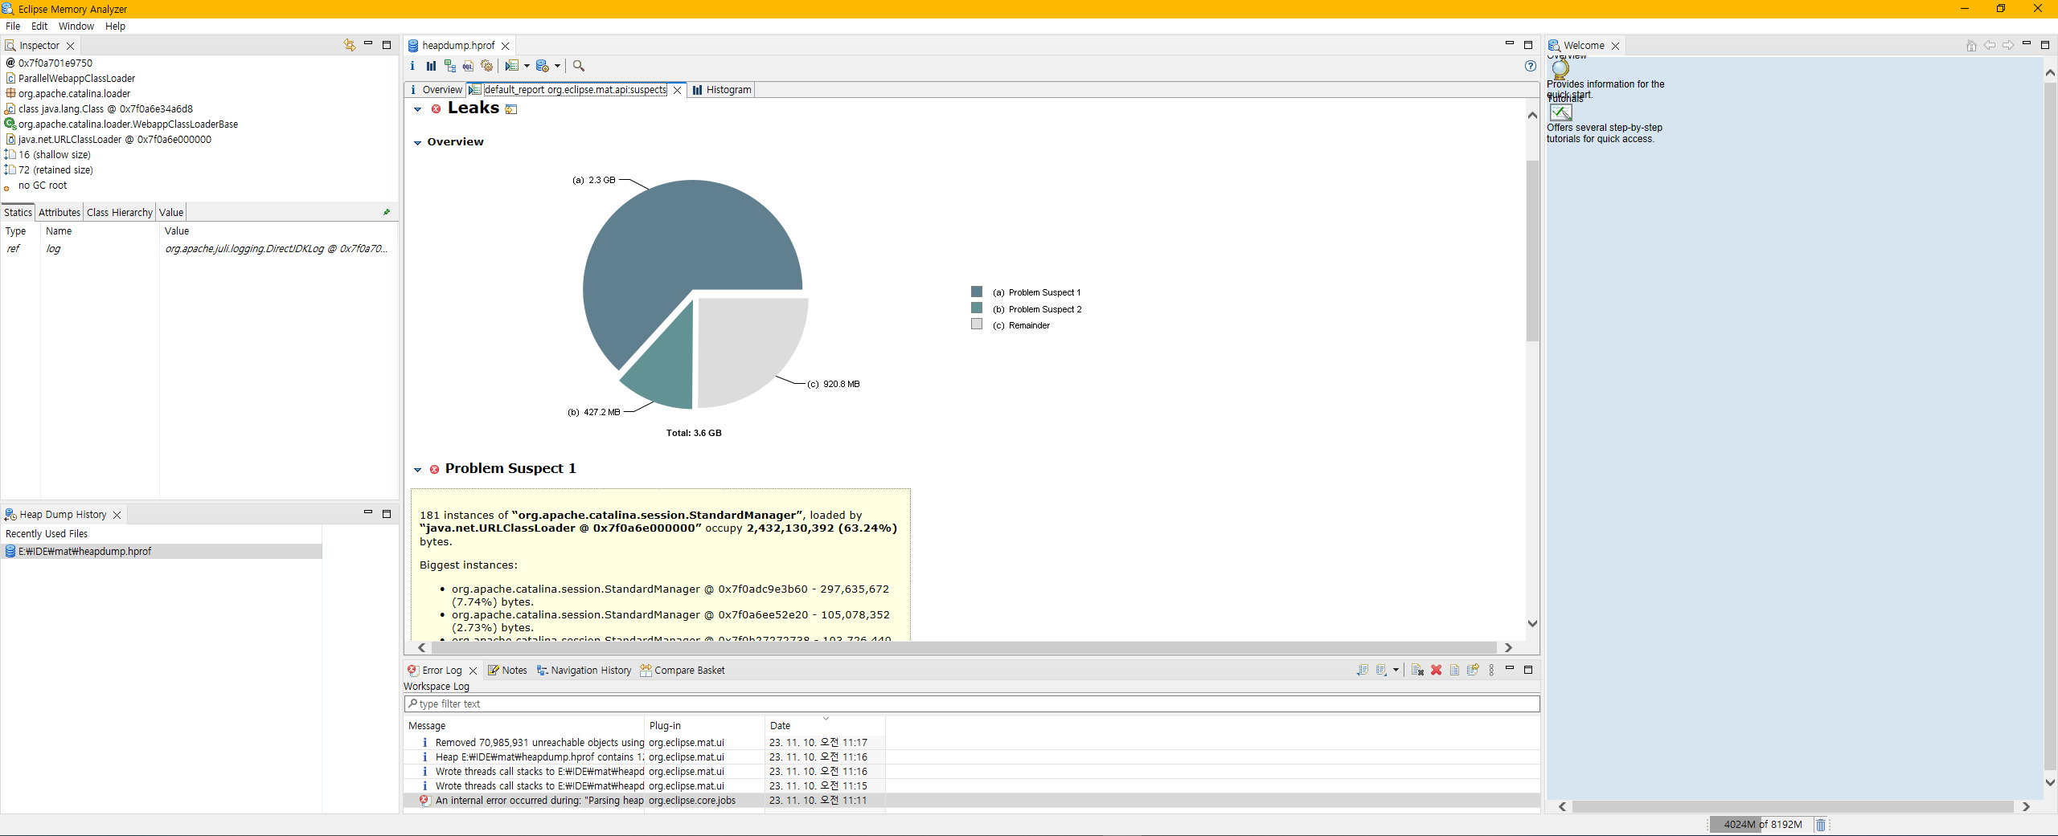
Task: Open the run reports dropdown arrow
Action: coord(527,66)
